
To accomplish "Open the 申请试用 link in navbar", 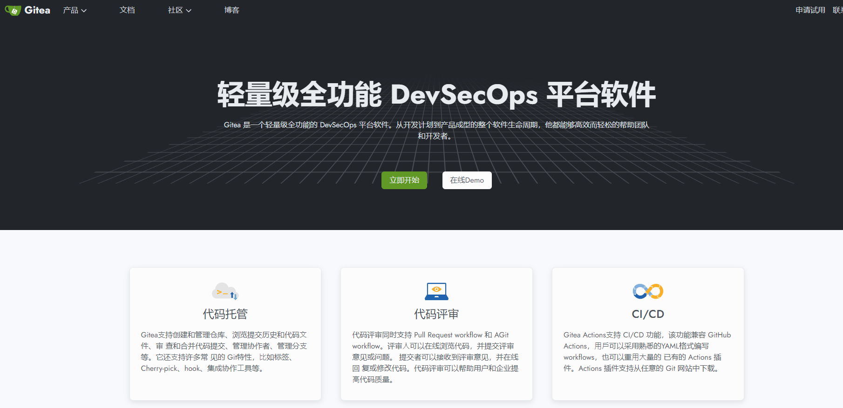I will pyautogui.click(x=810, y=10).
